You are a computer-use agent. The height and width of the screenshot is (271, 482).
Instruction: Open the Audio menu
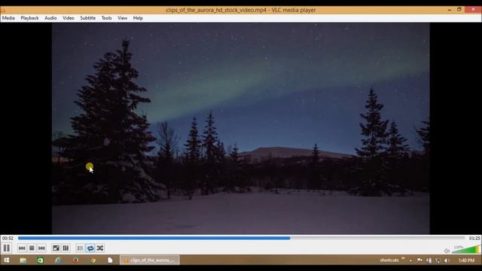click(50, 18)
